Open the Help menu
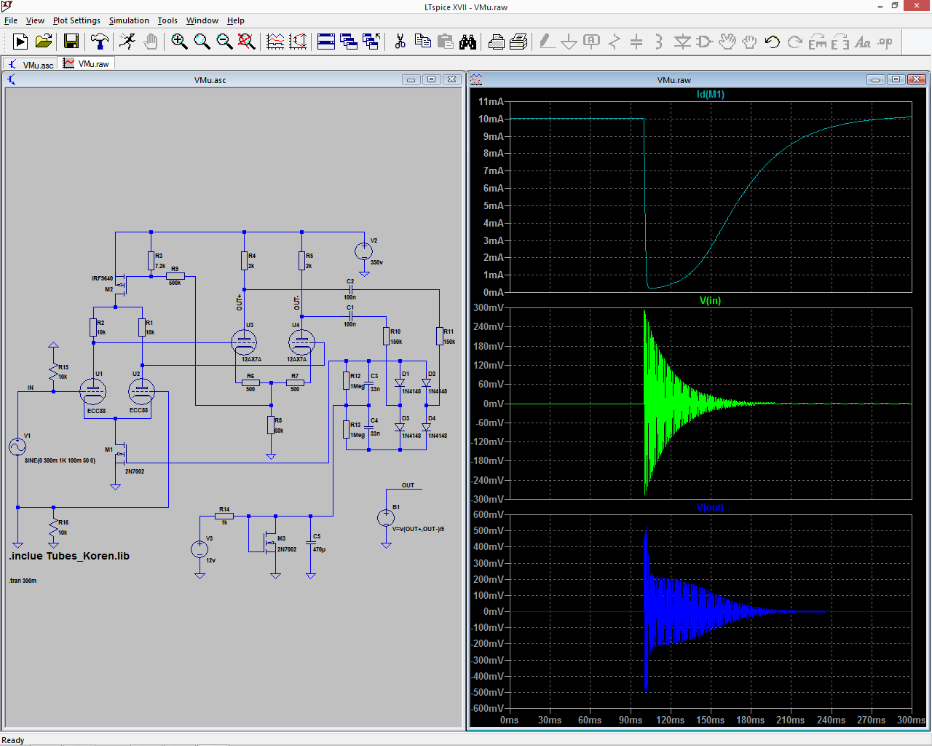This screenshot has height=746, width=932. coord(236,20)
